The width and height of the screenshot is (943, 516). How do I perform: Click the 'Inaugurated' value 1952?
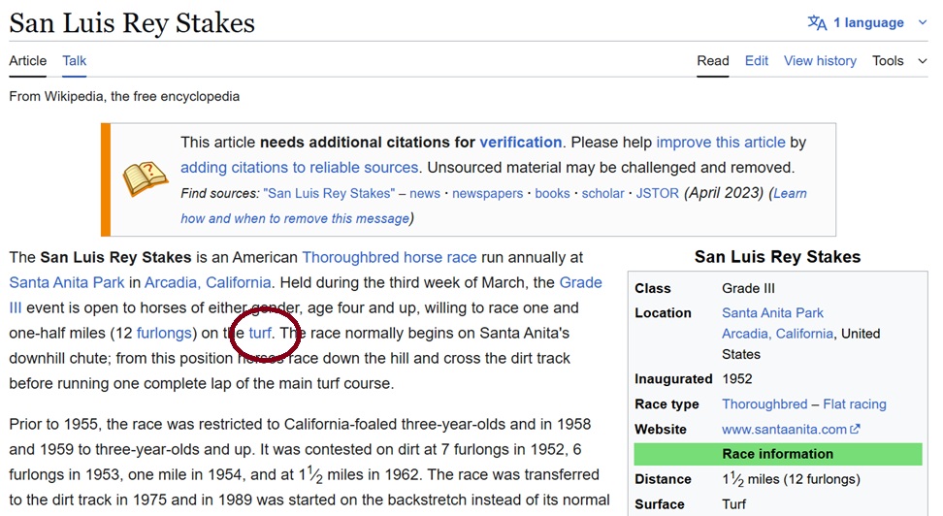coord(736,379)
